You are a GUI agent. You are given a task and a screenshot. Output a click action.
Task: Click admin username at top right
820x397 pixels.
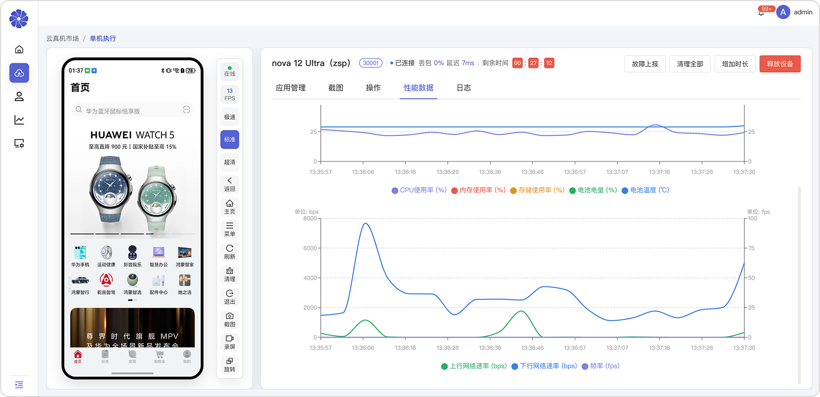[803, 12]
